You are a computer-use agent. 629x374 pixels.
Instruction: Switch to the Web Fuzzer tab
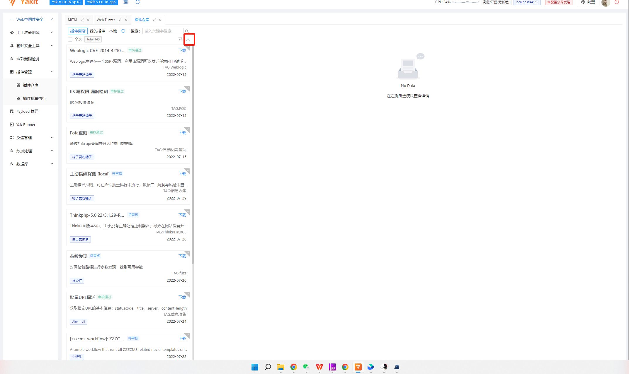(106, 20)
